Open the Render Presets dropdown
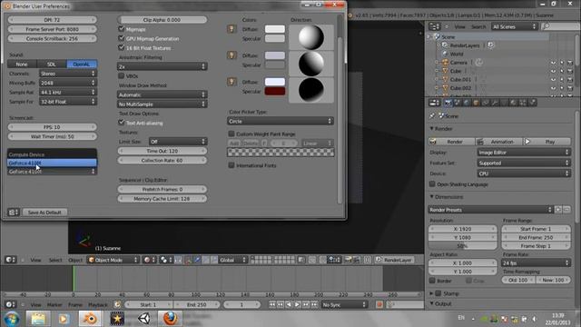581x327 pixels. pyautogui.click(x=490, y=210)
